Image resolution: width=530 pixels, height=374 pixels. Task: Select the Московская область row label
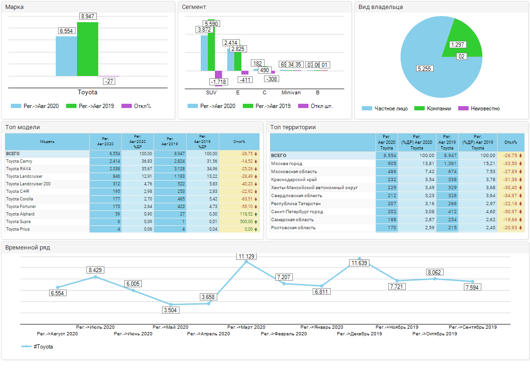click(x=294, y=172)
